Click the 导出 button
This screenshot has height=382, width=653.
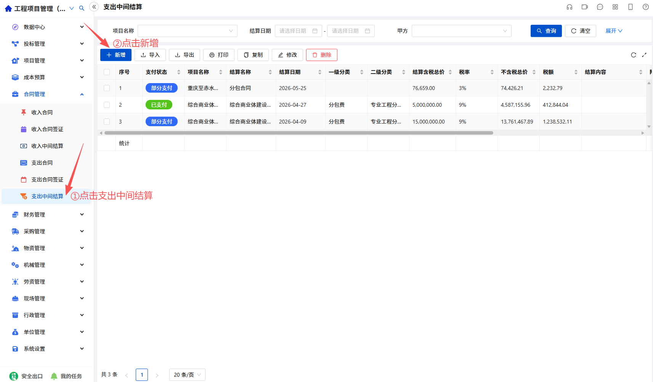[x=185, y=55]
